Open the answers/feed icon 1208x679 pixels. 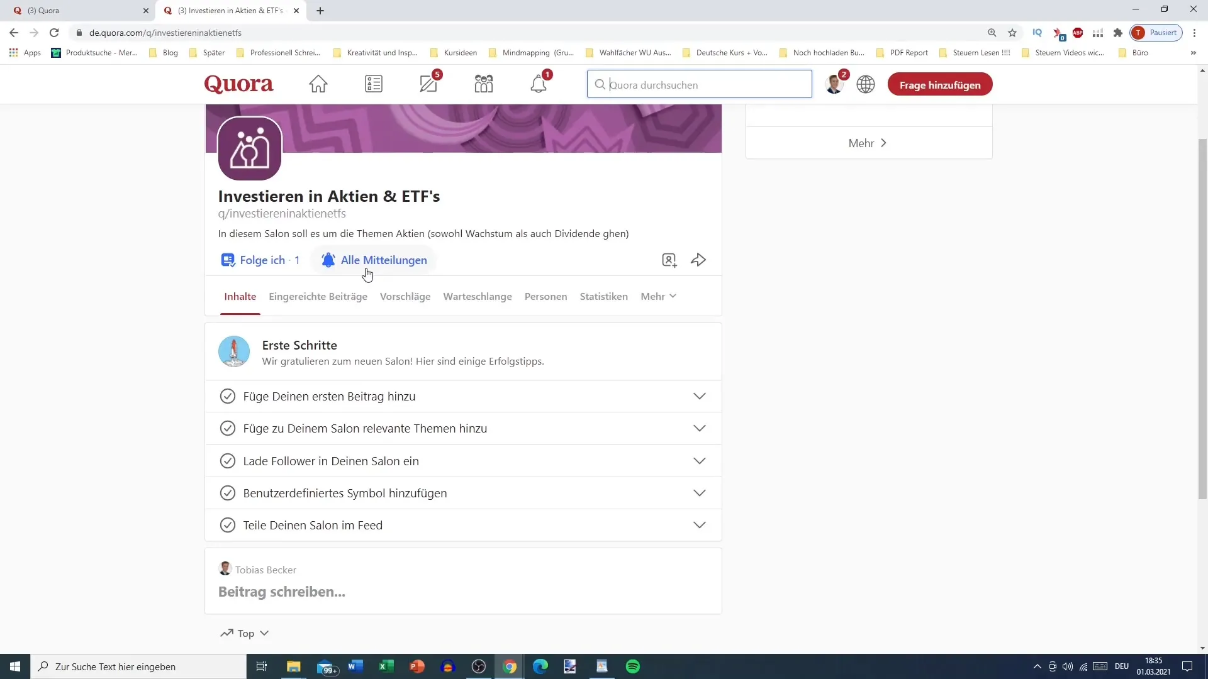coord(374,84)
